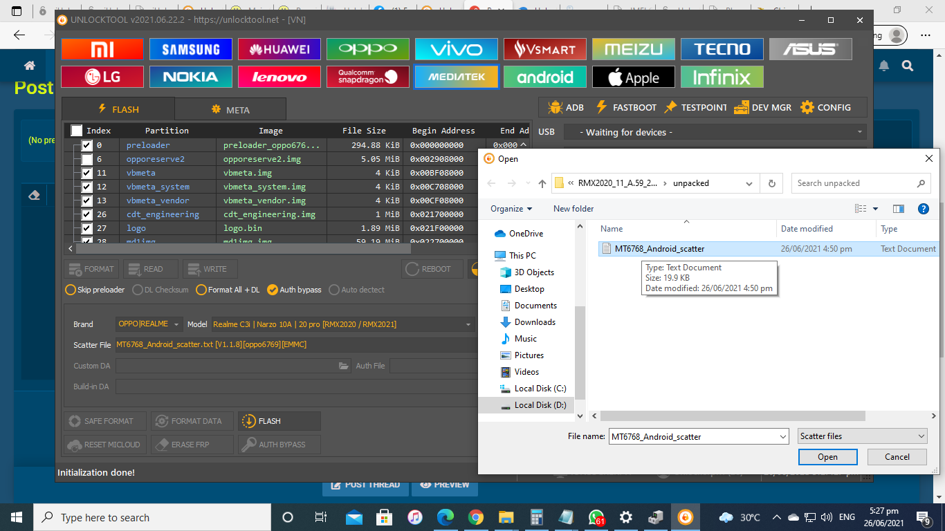Viewport: 945px width, 531px height.
Task: Select the Vivo brand tile
Action: pos(457,49)
